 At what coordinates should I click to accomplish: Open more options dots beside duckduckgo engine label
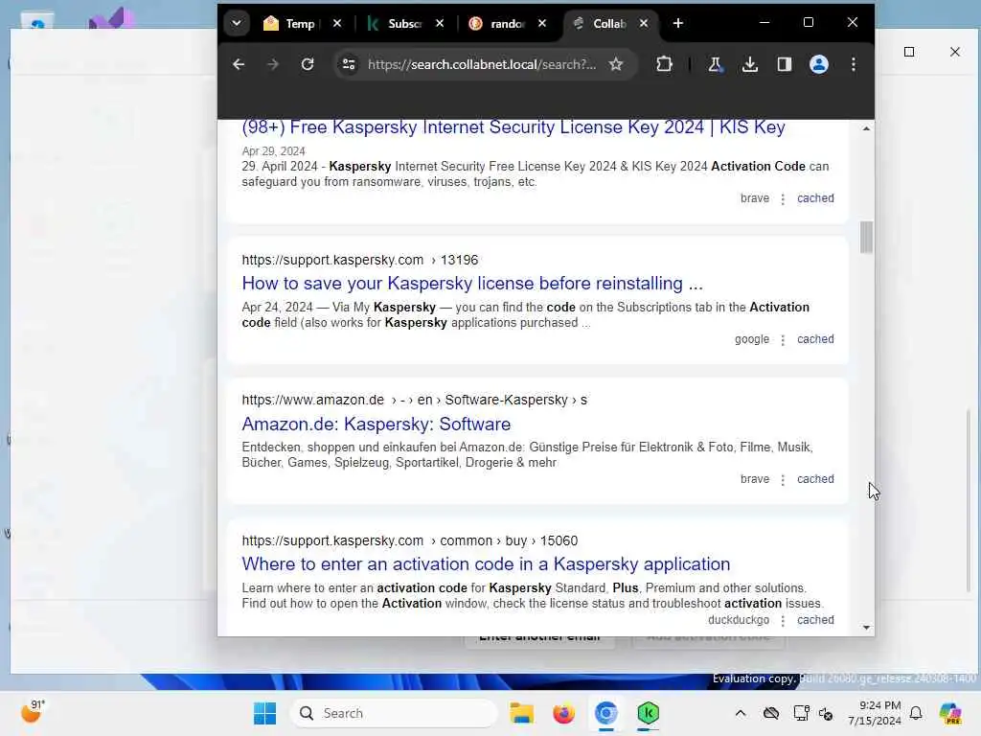coord(783,621)
